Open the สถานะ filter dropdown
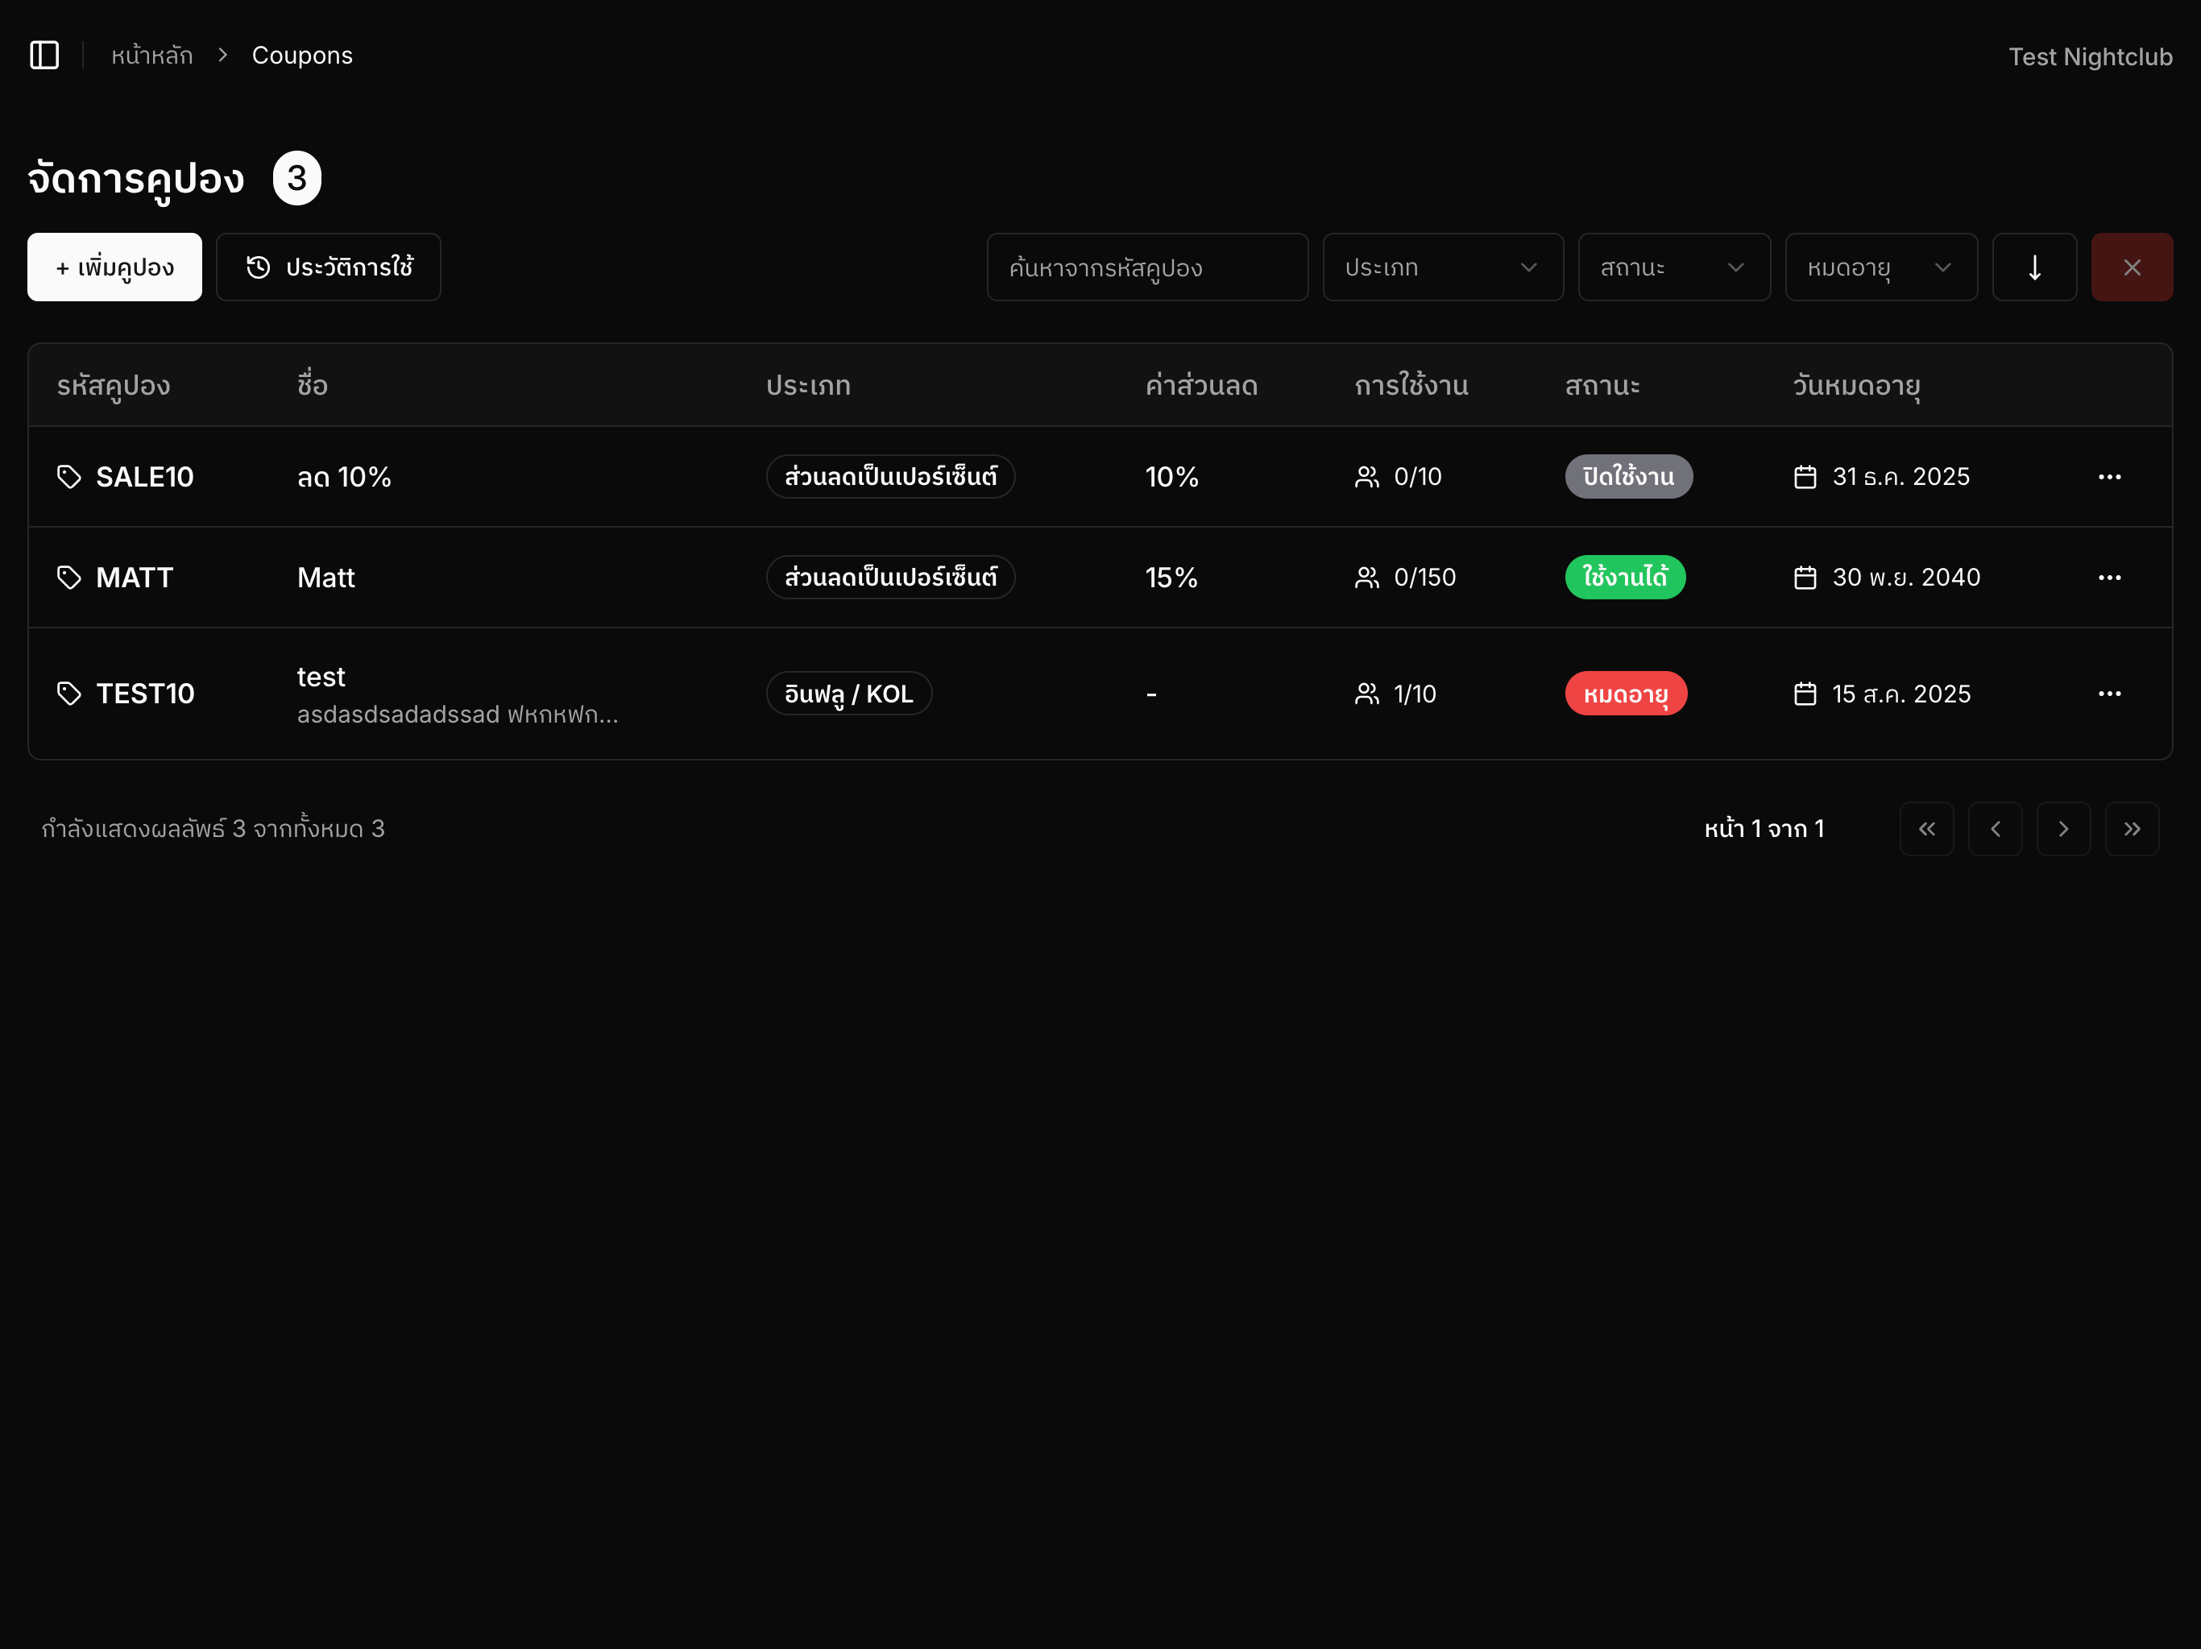 coord(1673,267)
